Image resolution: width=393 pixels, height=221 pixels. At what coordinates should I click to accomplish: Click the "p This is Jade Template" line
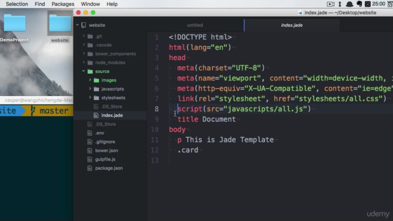coord(225,140)
